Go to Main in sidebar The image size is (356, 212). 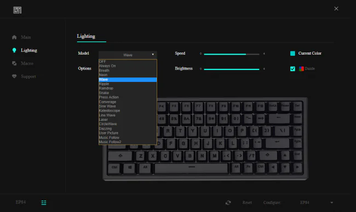point(26,37)
